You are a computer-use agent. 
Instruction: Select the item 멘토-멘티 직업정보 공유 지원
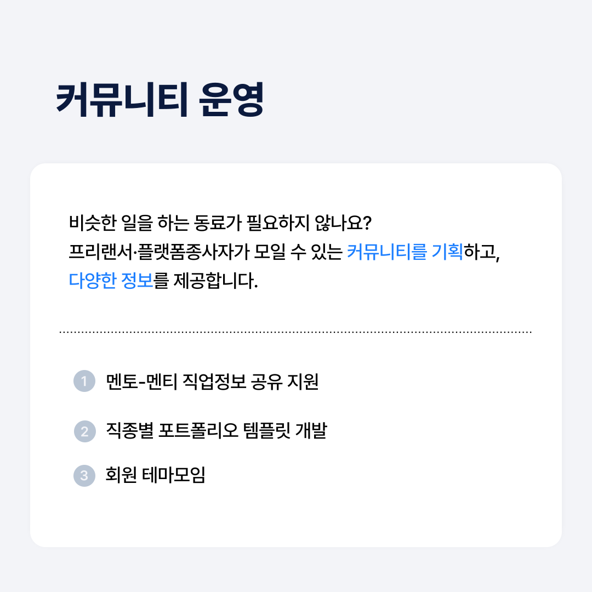point(212,382)
